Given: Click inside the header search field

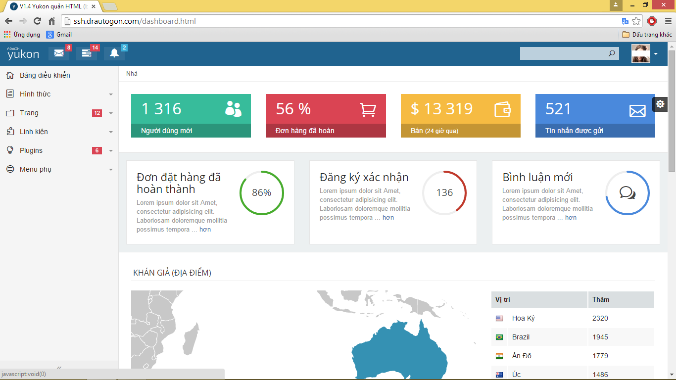Looking at the screenshot, I should 563,53.
